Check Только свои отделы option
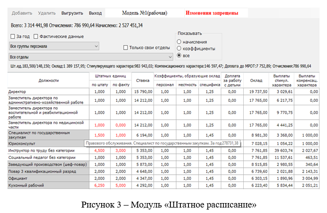Image resolution: width=327 pixels, height=213 pixels. tap(126, 47)
